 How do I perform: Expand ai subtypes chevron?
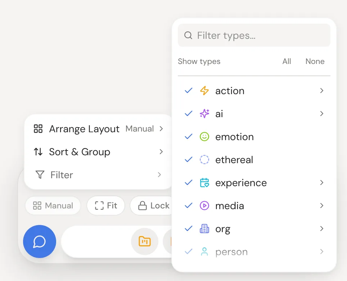click(x=322, y=114)
